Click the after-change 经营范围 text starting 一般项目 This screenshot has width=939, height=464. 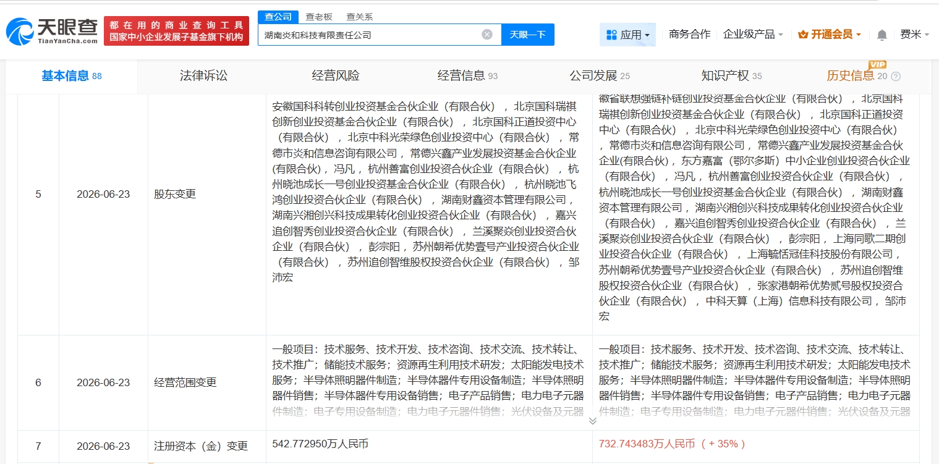point(755,380)
